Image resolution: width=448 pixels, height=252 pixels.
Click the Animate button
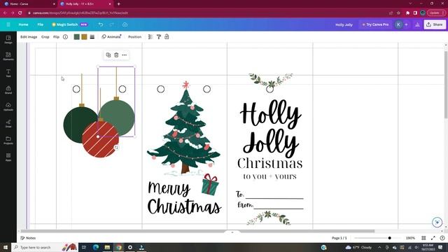[111, 37]
